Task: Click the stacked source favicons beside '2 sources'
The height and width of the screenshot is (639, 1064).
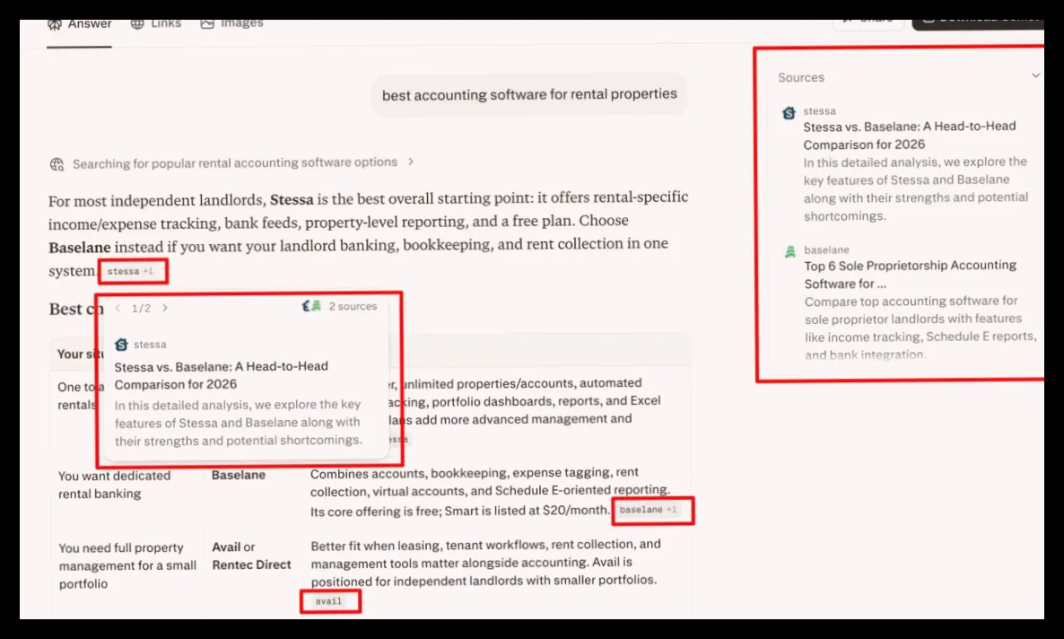Action: [311, 306]
